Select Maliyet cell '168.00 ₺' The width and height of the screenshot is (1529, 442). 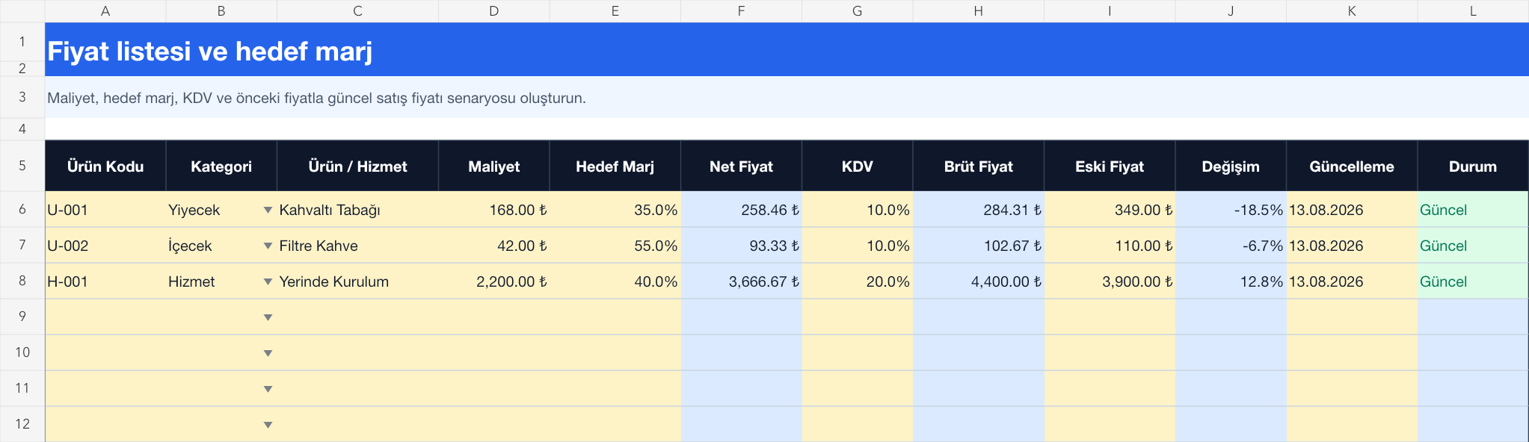pyautogui.click(x=493, y=210)
